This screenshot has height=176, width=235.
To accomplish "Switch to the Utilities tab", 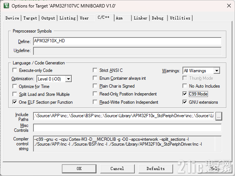I will pyautogui.click(x=180, y=18).
